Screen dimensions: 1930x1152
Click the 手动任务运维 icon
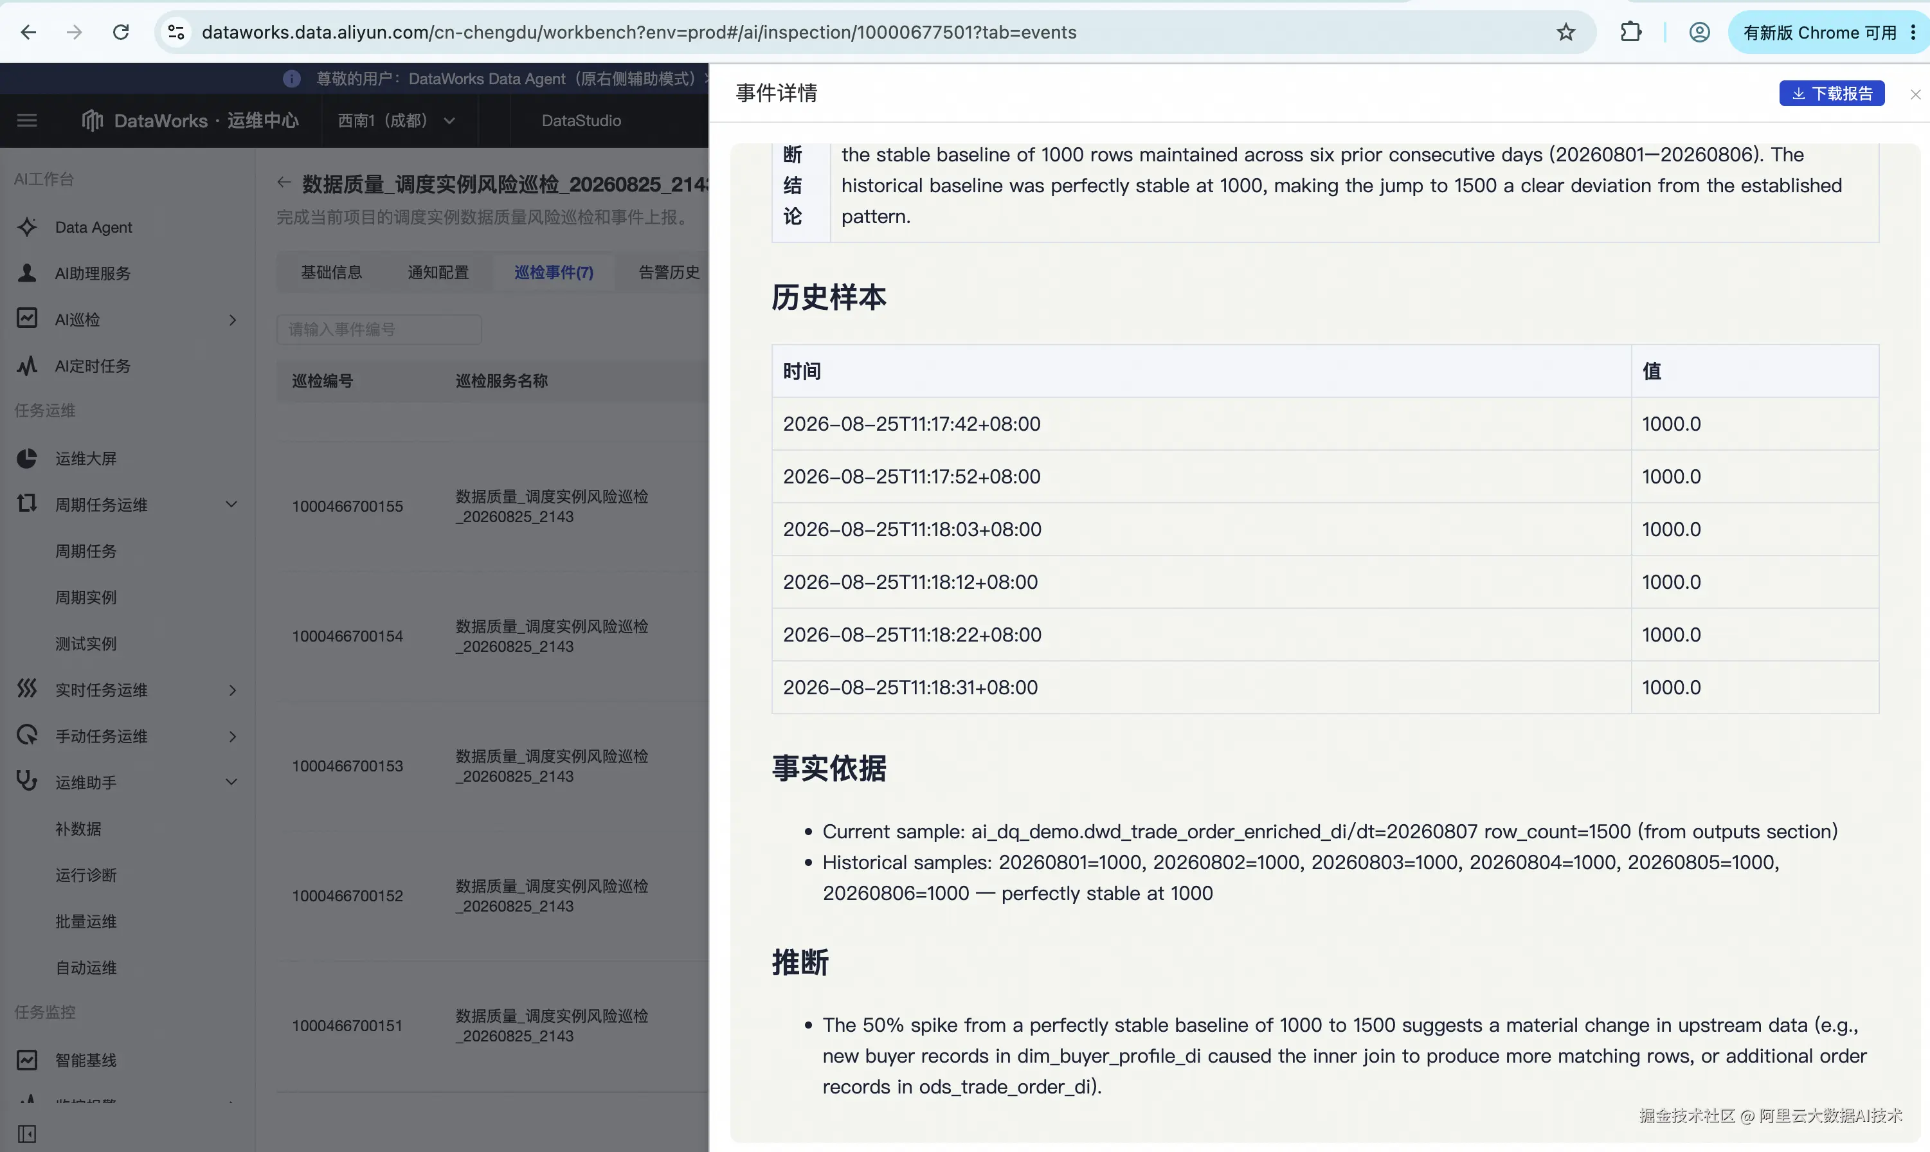coord(27,735)
